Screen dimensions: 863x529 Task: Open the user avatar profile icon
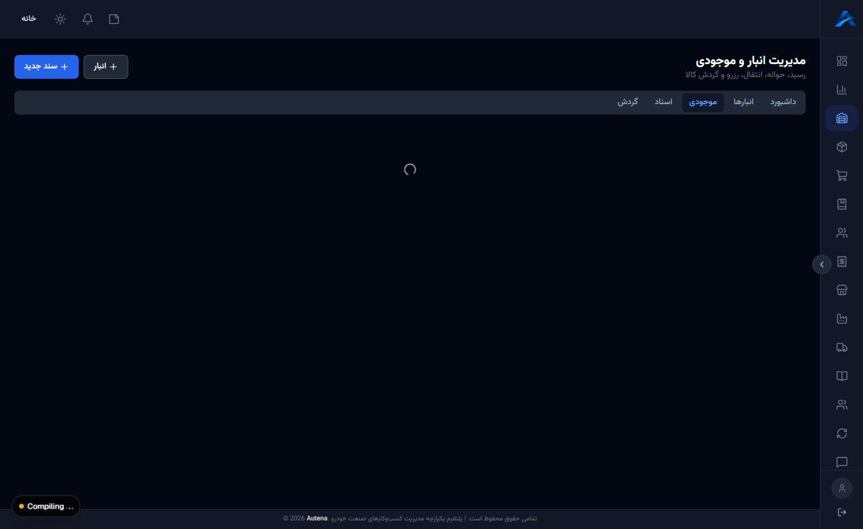point(841,488)
